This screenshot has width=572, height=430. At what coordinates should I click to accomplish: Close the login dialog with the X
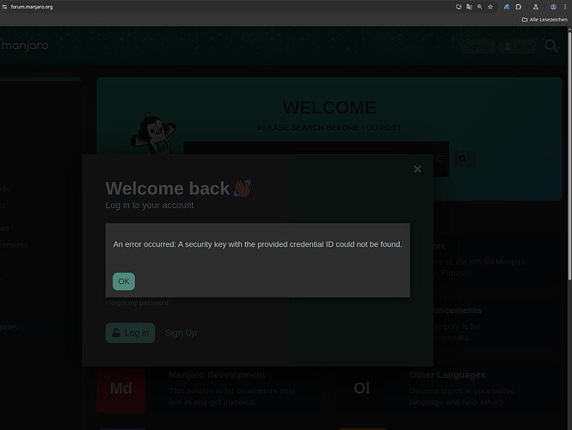click(x=417, y=169)
